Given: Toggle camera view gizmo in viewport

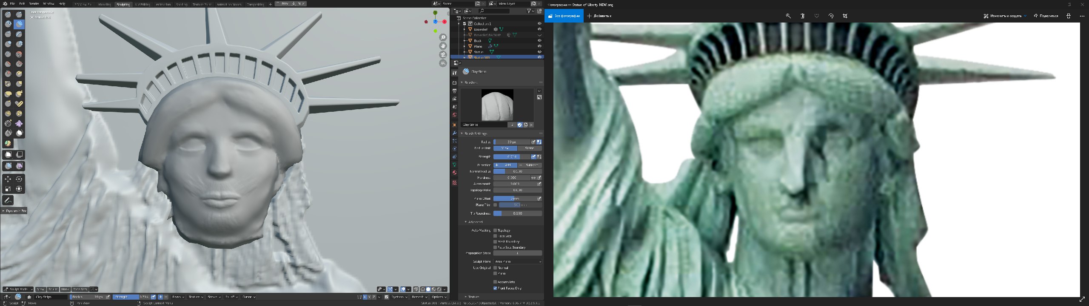Looking at the screenshot, I should 443,55.
